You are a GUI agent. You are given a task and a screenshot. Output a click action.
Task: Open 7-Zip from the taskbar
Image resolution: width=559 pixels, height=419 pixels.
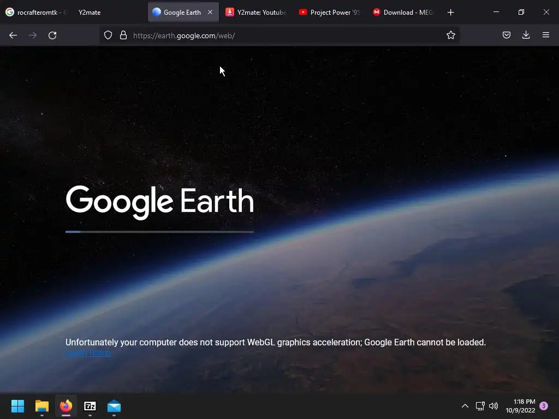(90, 406)
